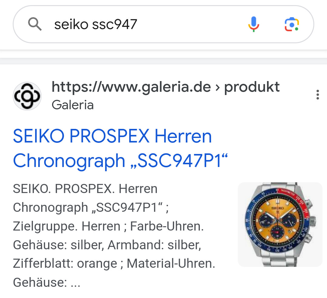Click the Farbe-Uhren. text in snippet

[x=167, y=226]
